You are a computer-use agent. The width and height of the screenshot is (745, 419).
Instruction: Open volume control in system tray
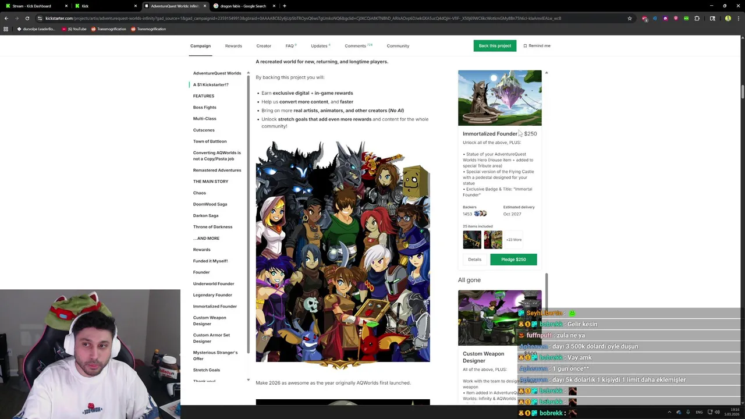pyautogui.click(x=718, y=412)
